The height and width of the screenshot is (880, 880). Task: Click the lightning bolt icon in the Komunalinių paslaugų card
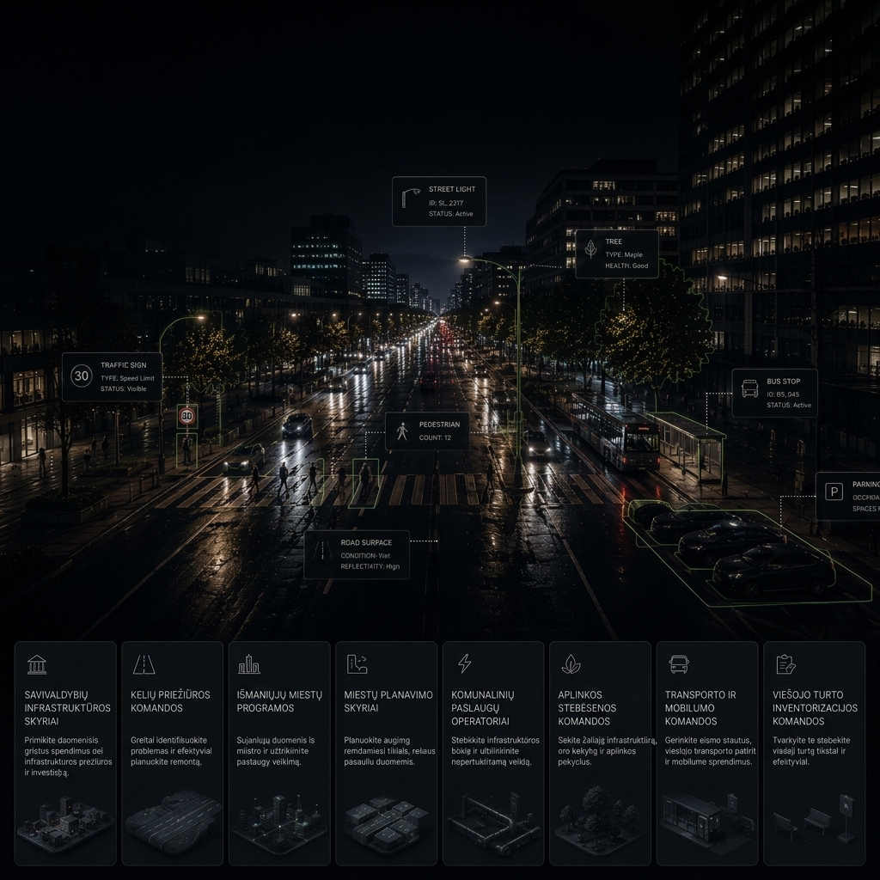click(x=465, y=663)
